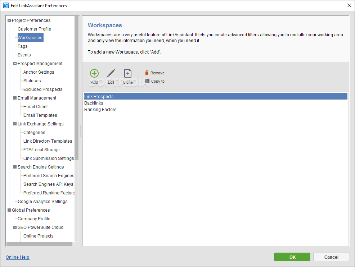Open Online Projects settings
Screen dimensions: 355x267
(x=38, y=236)
